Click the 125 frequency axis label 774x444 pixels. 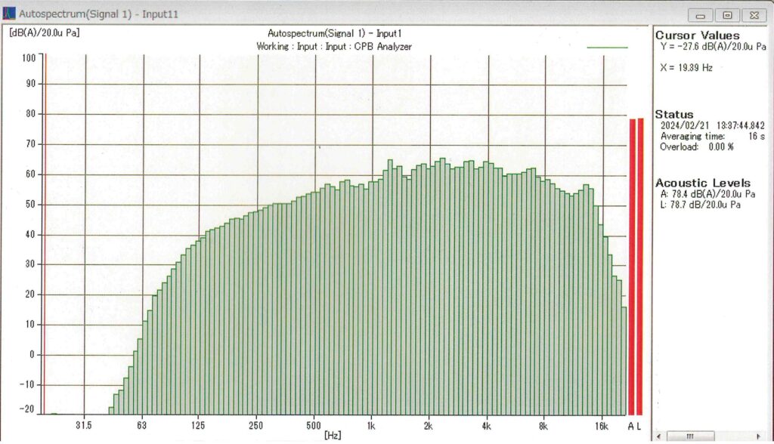click(198, 425)
